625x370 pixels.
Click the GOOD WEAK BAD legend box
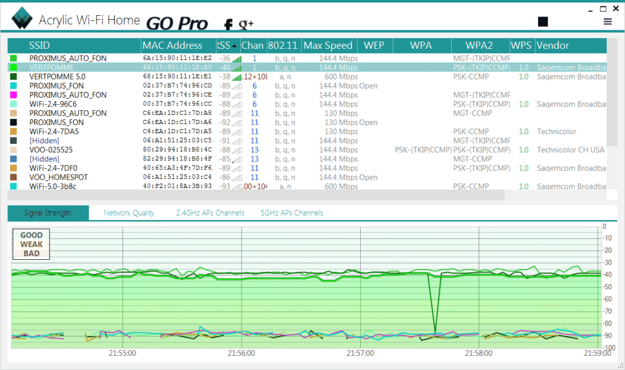click(x=31, y=244)
